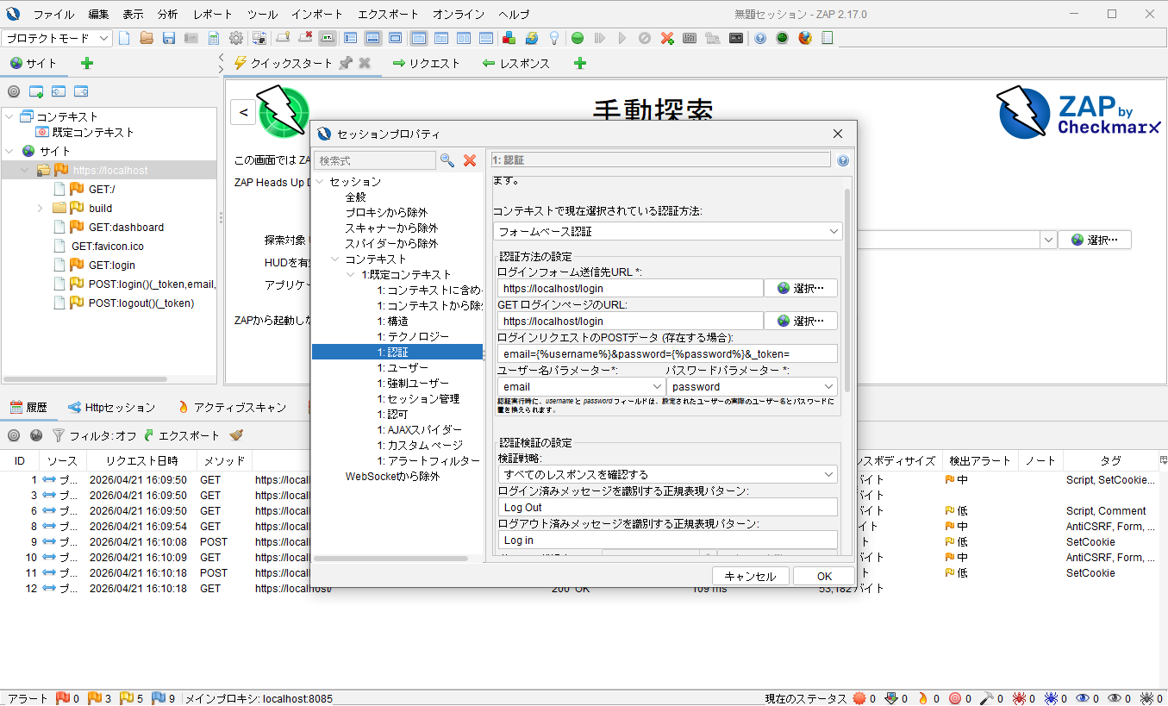Click the エクスポート button in history panel

[x=181, y=435]
